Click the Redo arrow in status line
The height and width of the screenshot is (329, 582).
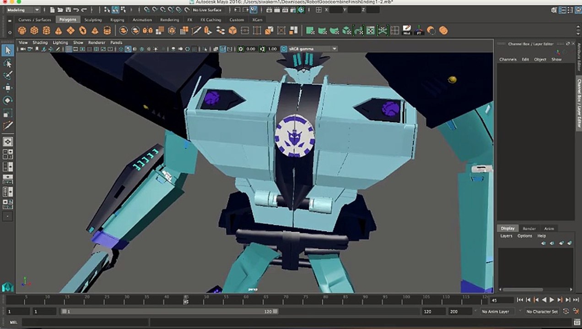(x=83, y=10)
